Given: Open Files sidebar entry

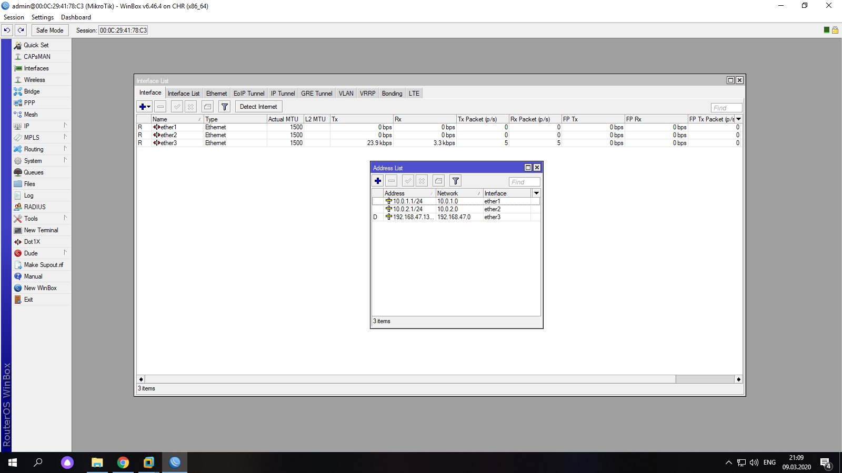Looking at the screenshot, I should [42, 184].
